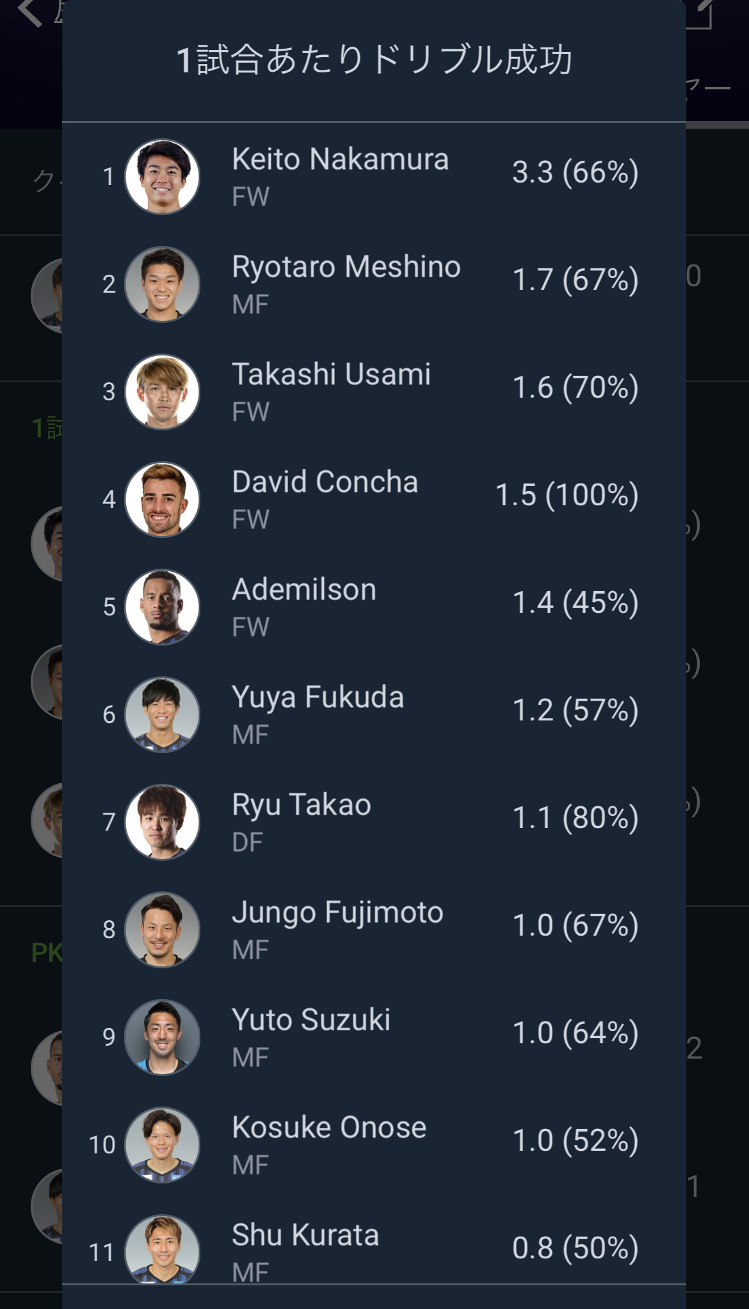This screenshot has width=749, height=1309.
Task: Tap Ademilson's 1.4 (45%) stat
Action: click(x=575, y=603)
